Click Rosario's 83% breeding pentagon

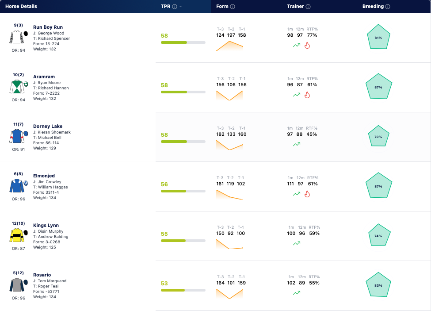pyautogui.click(x=378, y=285)
